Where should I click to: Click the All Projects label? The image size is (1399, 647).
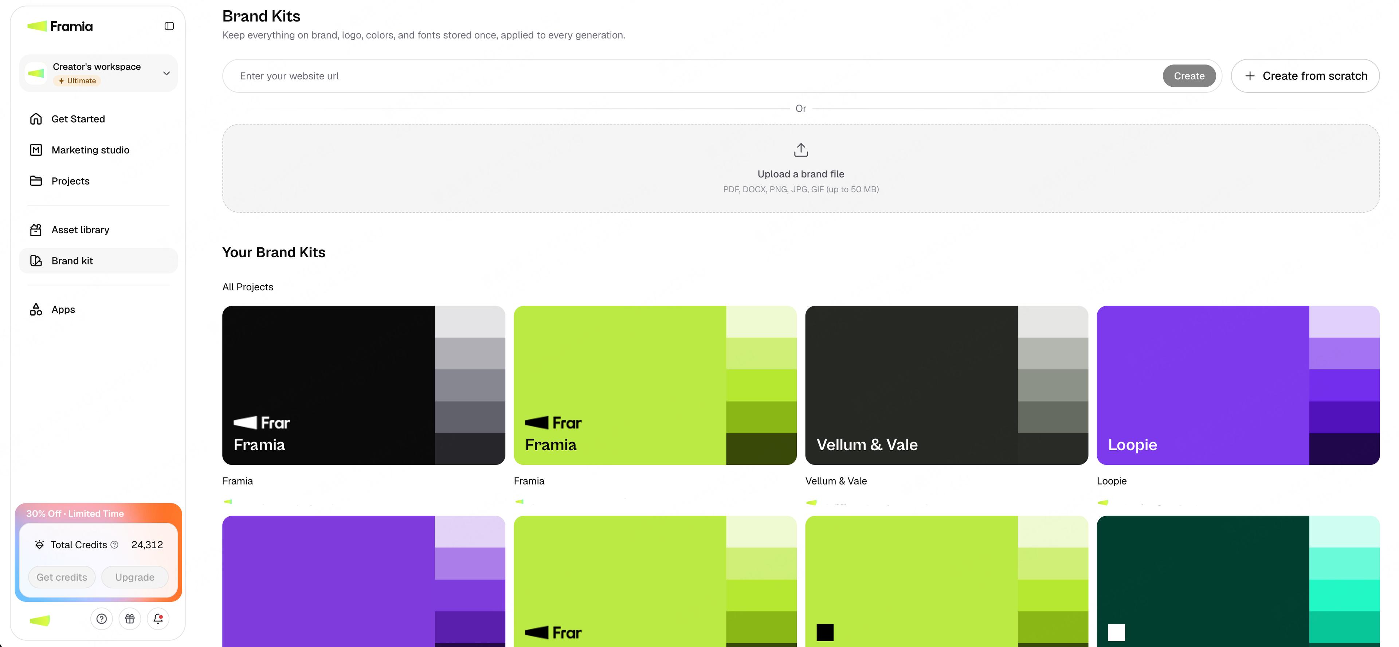(x=248, y=287)
